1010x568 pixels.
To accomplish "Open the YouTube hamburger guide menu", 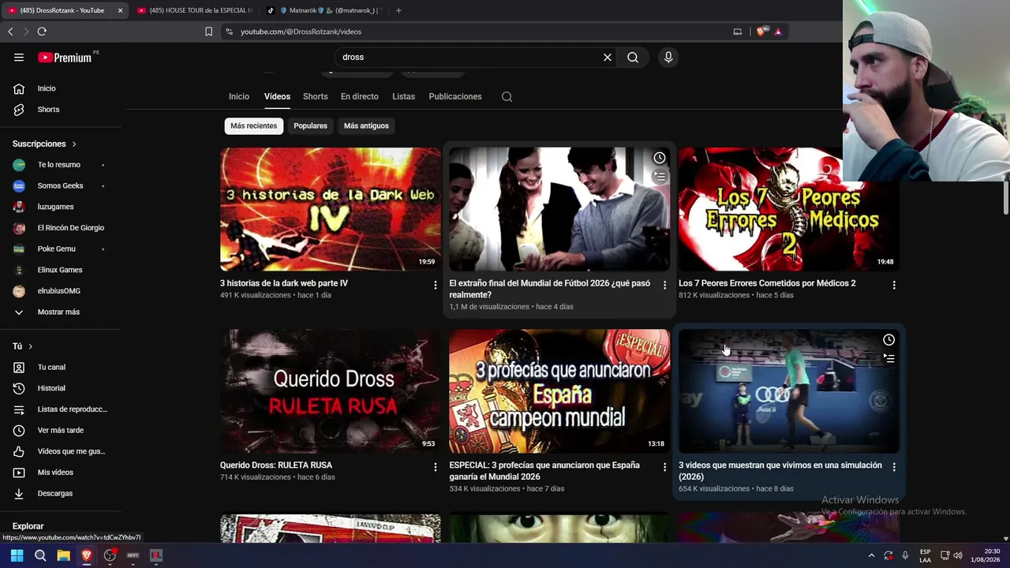I will [19, 58].
